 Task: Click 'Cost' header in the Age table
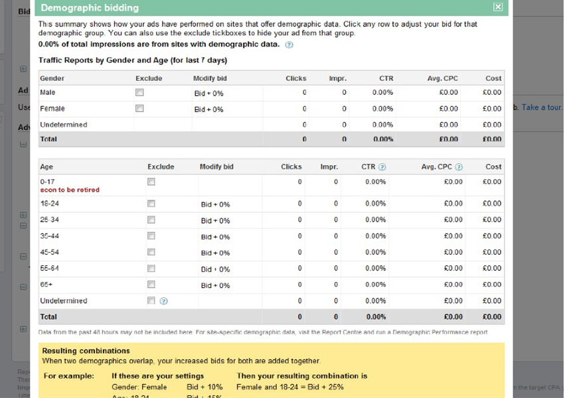493,166
